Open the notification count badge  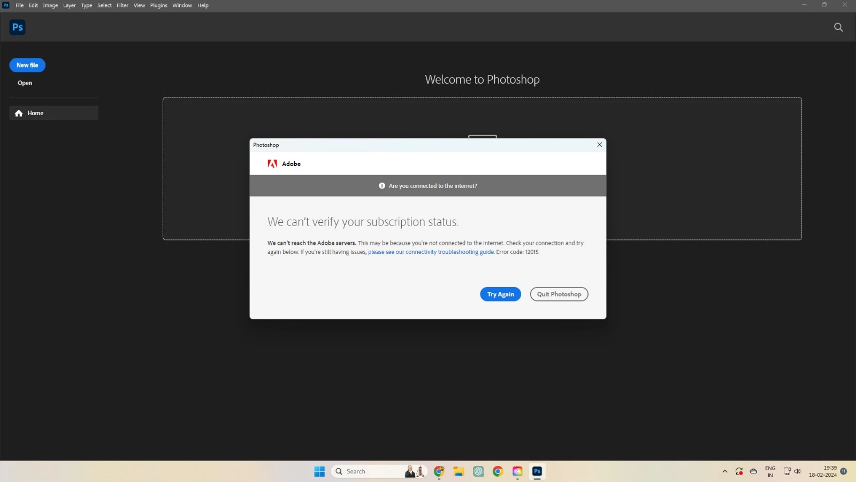tap(844, 471)
